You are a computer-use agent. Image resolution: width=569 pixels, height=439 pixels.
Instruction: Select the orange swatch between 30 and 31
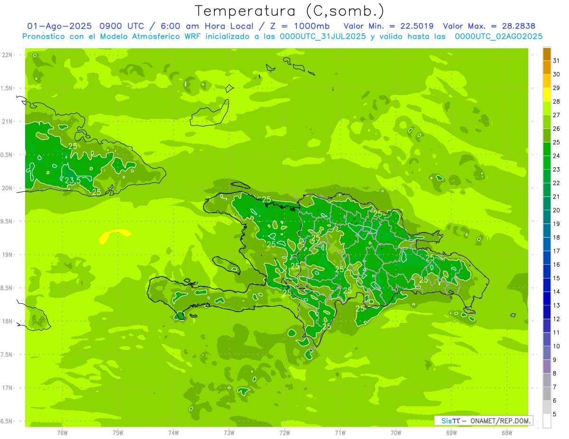click(547, 67)
